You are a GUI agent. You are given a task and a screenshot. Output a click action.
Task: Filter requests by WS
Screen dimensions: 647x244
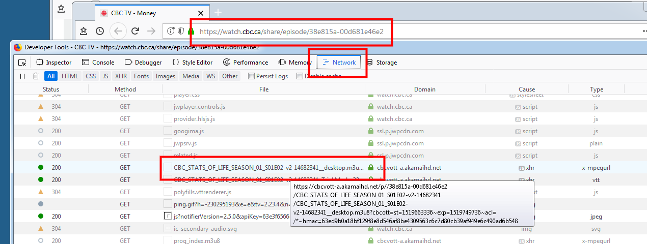(x=210, y=76)
